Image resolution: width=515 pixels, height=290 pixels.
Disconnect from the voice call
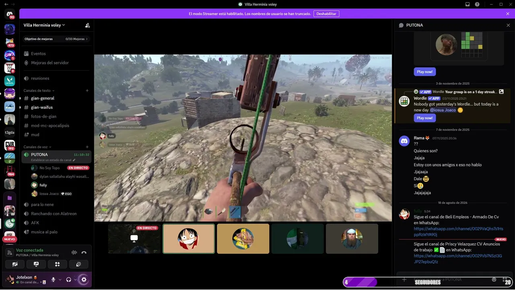pyautogui.click(x=84, y=253)
